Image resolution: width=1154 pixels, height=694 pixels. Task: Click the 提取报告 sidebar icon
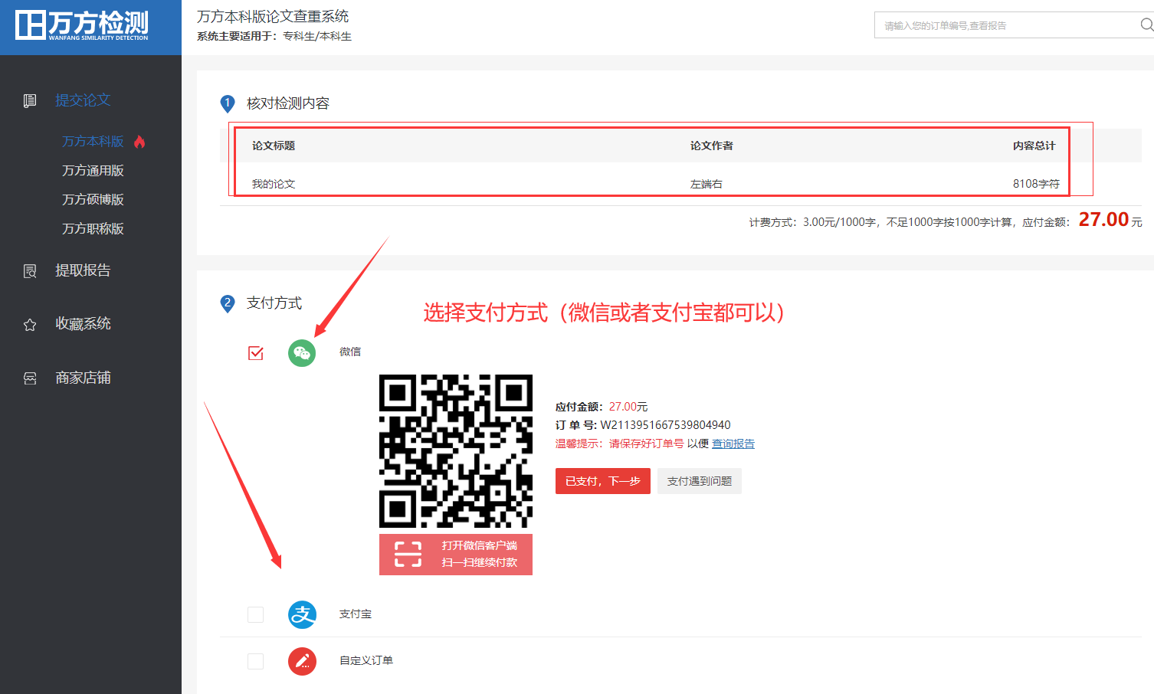click(30, 271)
